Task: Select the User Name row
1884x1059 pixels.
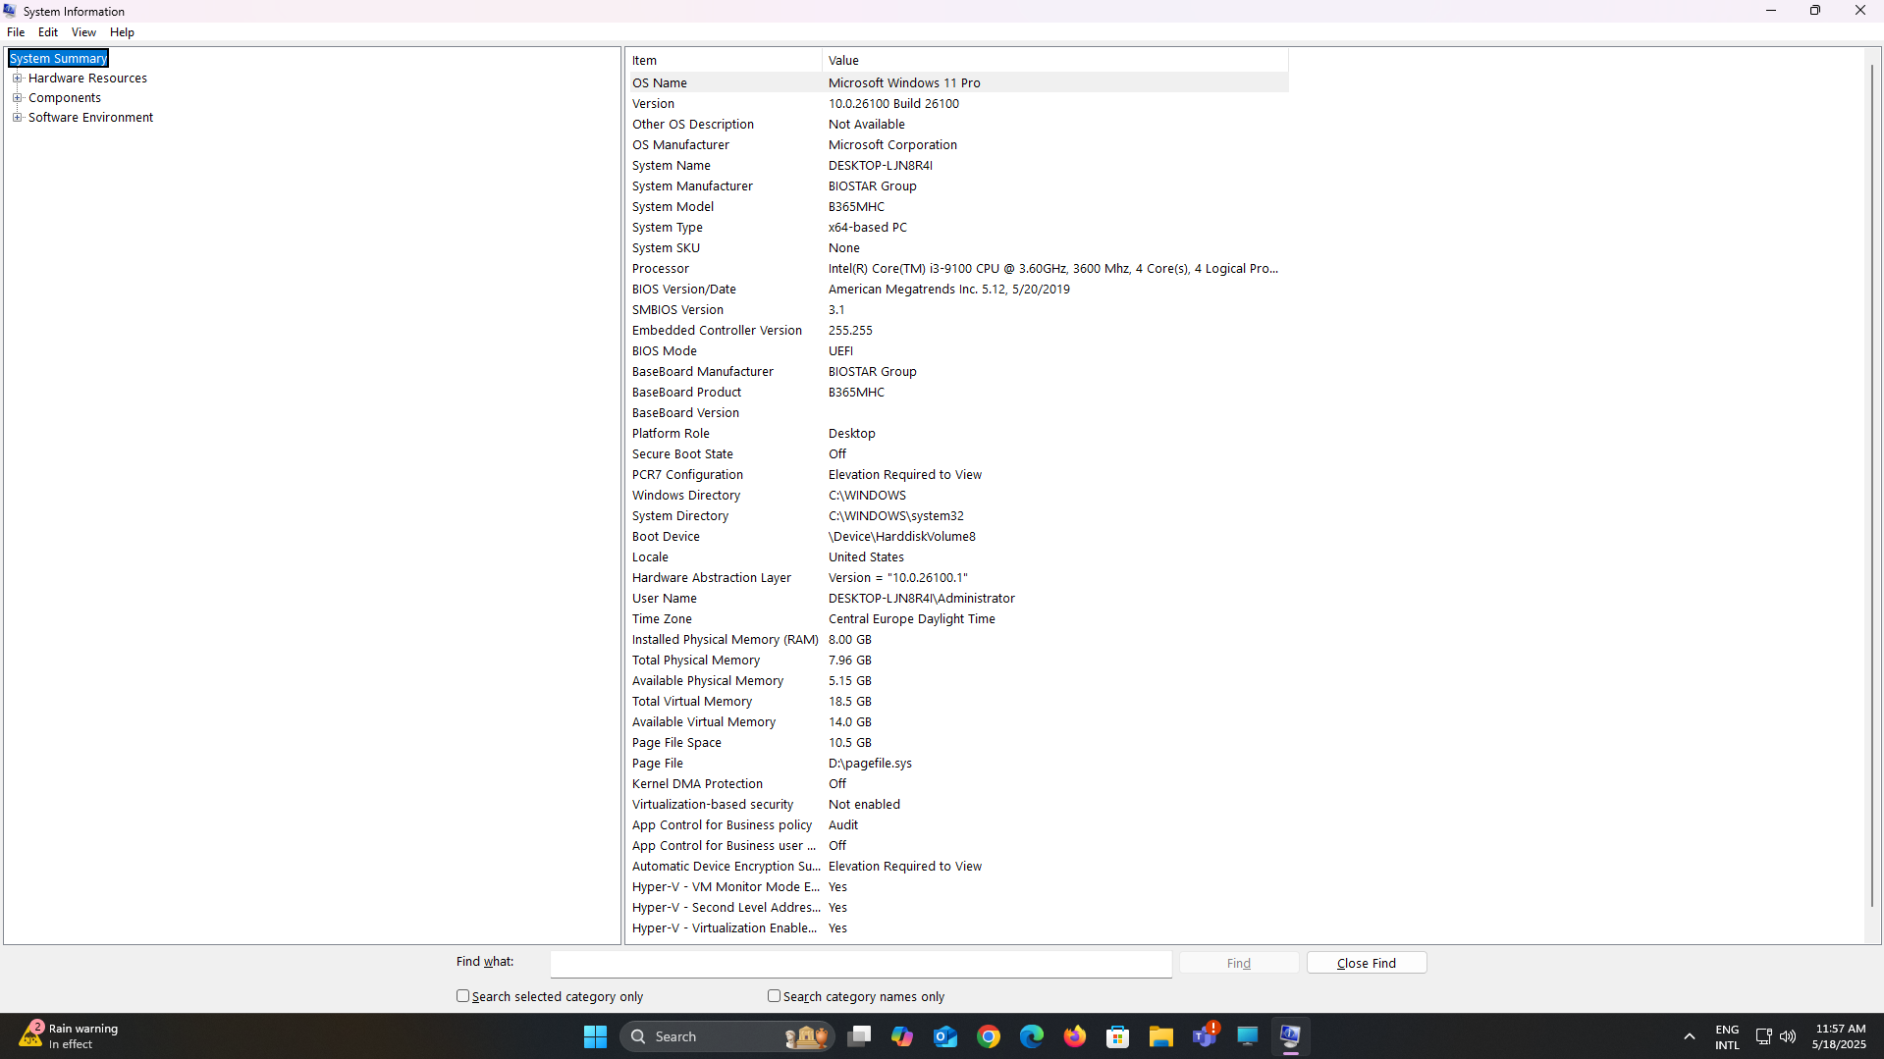Action: coord(958,599)
